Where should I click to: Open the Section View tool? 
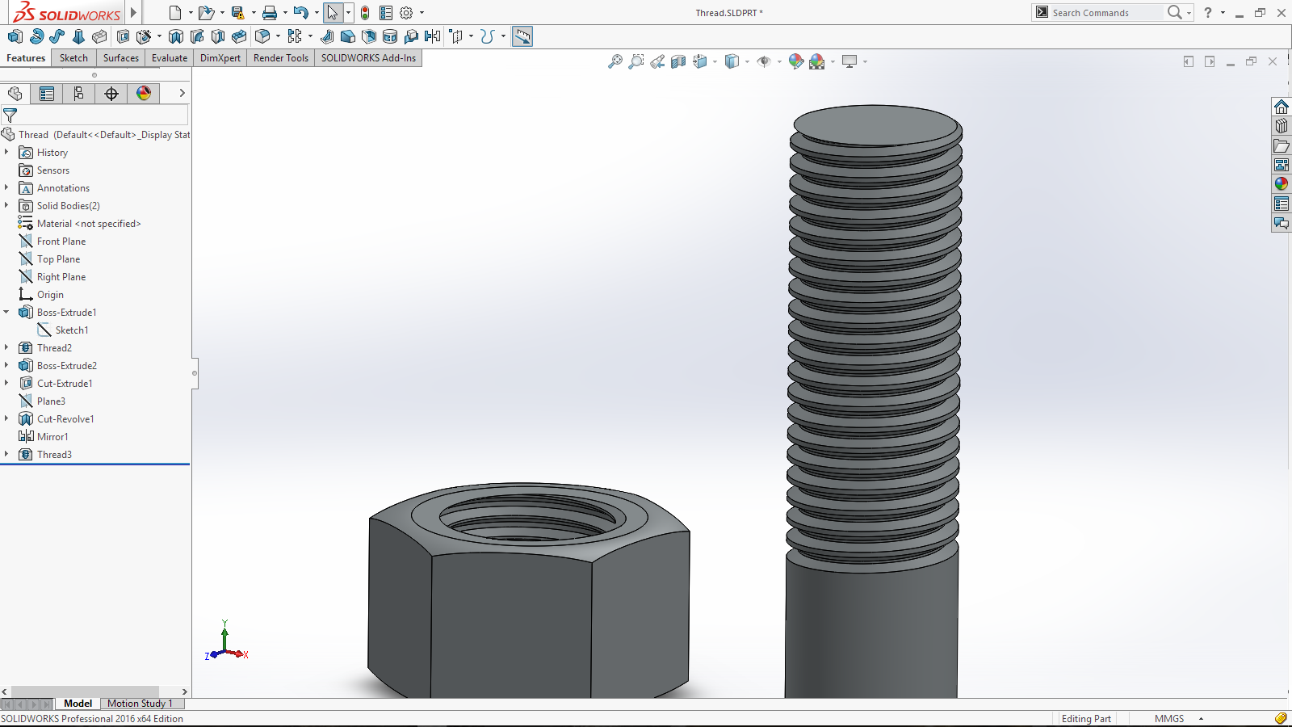(678, 61)
